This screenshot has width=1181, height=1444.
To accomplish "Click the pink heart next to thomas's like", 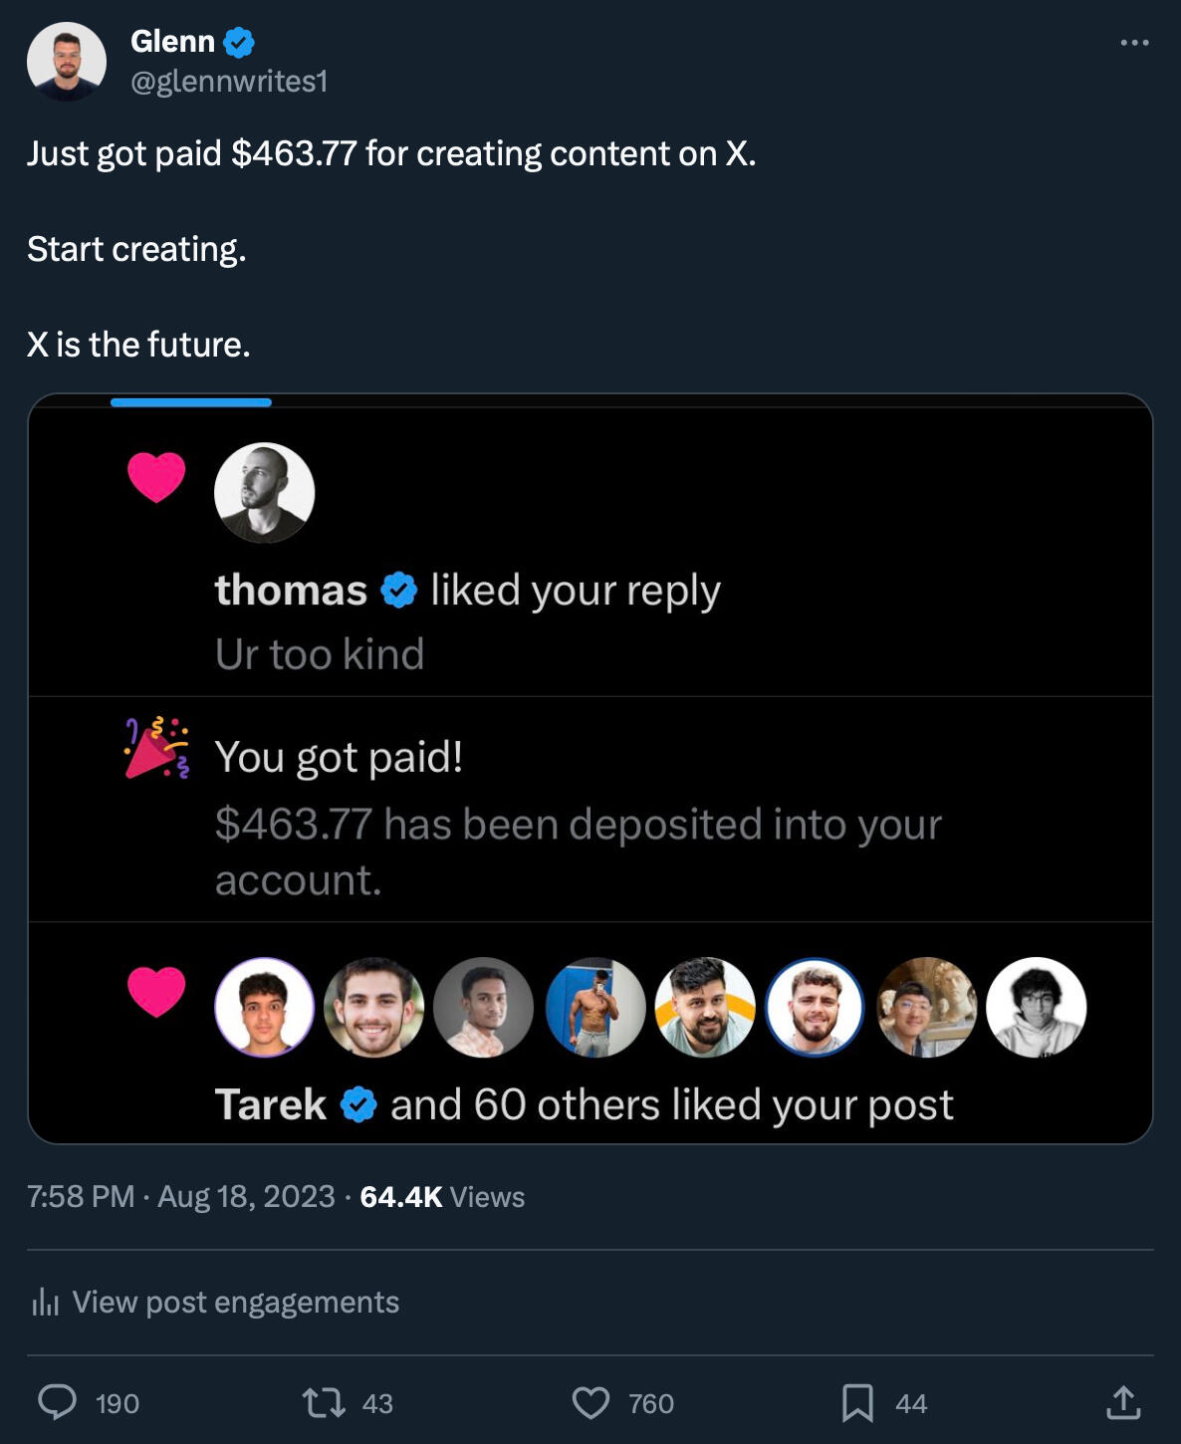I will [156, 476].
